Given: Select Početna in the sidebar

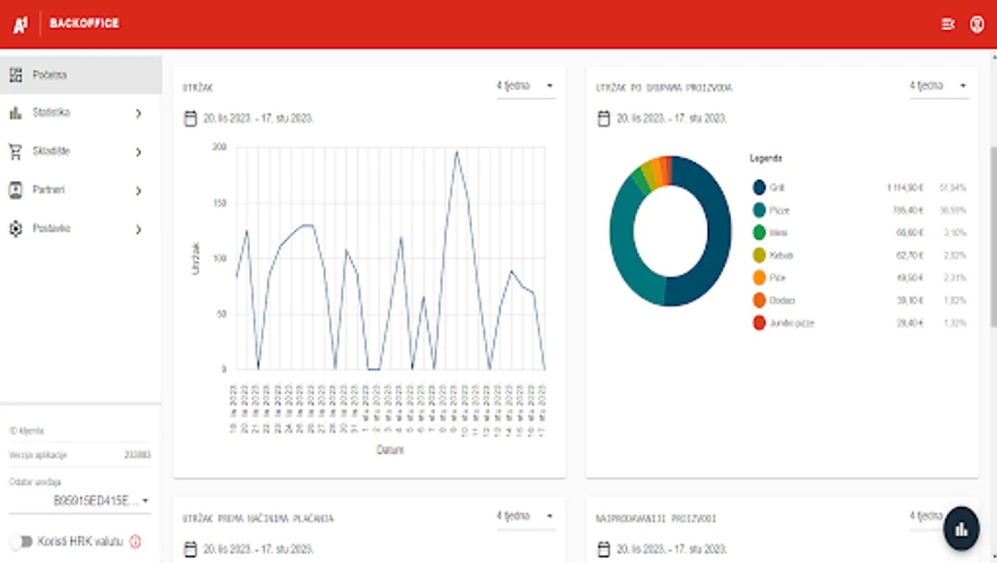Looking at the screenshot, I should pos(81,75).
